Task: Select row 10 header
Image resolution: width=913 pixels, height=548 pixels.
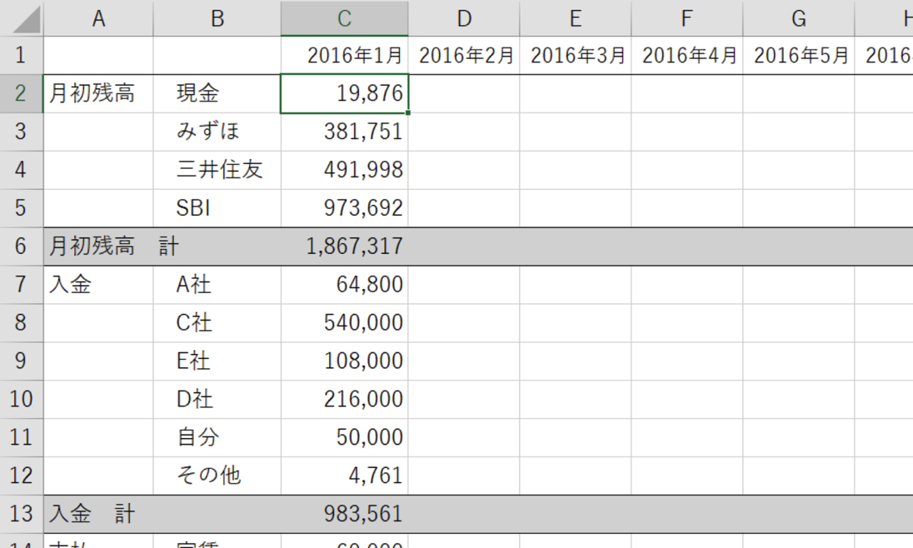Action: [22, 400]
